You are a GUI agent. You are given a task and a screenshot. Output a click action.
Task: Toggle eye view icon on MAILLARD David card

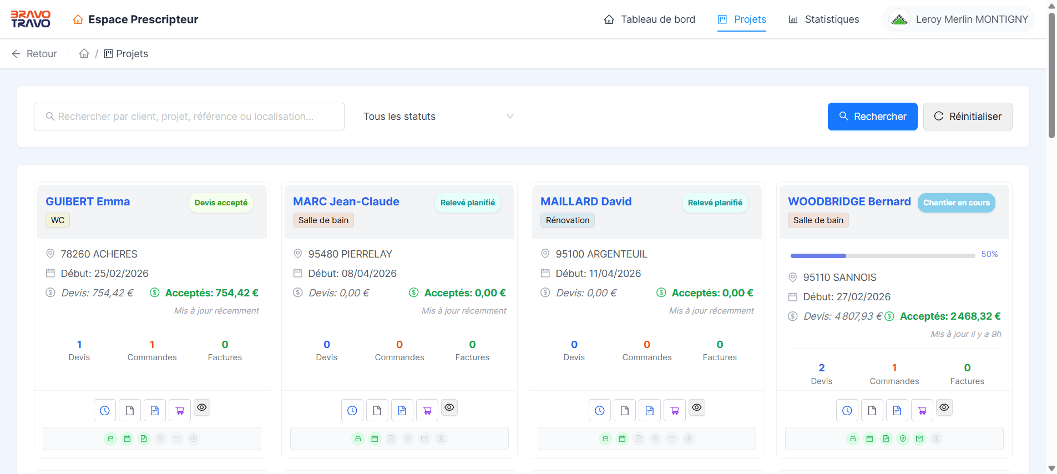tap(697, 407)
